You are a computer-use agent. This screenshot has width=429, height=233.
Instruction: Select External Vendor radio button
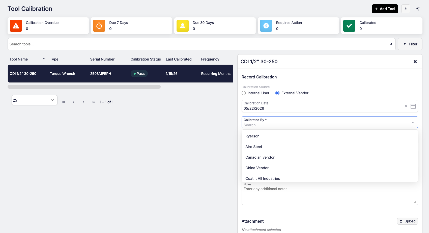coord(277,93)
